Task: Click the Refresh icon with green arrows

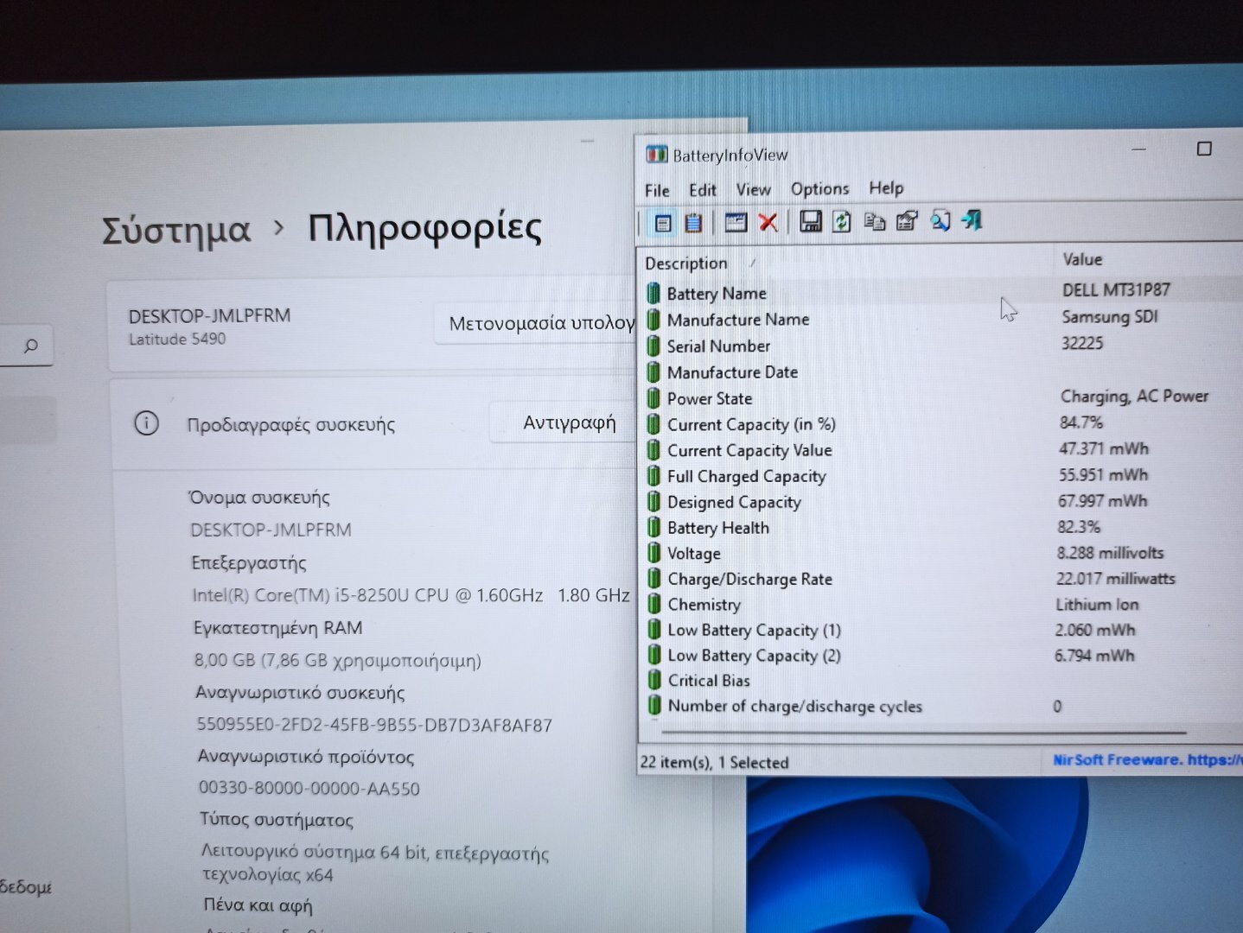Action: [x=841, y=221]
